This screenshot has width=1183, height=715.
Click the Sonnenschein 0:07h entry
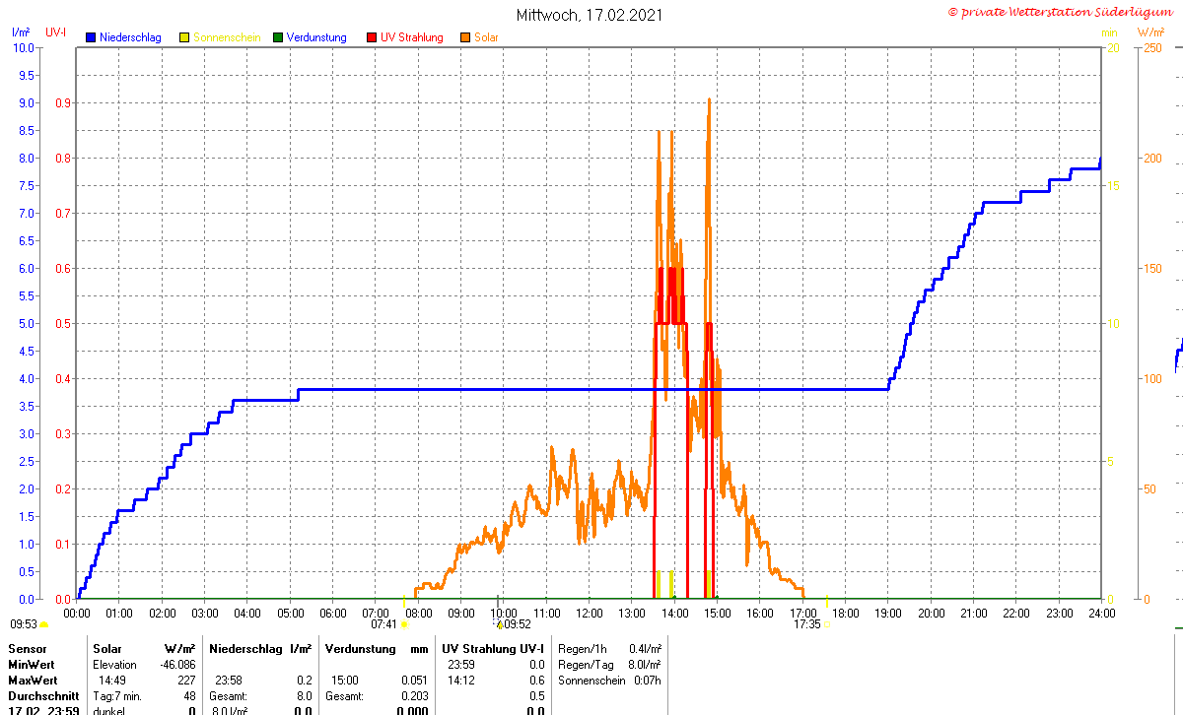pos(609,681)
